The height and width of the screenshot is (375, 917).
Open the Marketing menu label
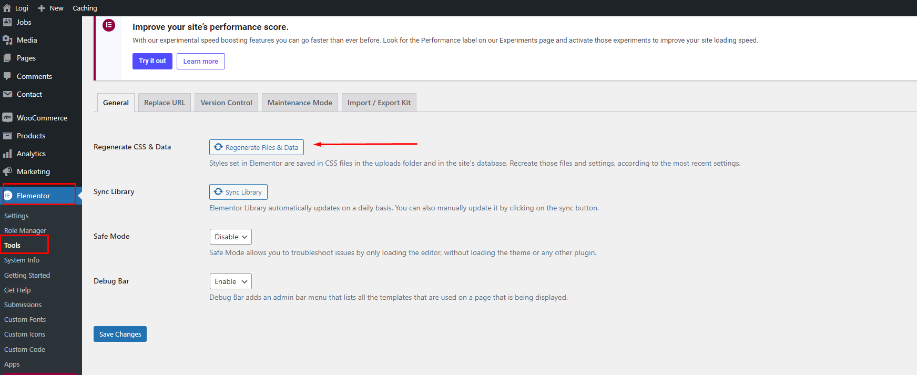coord(33,171)
